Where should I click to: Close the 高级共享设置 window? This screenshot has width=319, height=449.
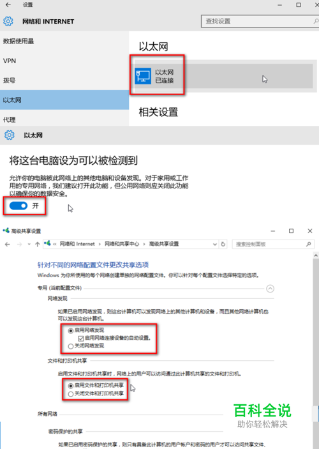point(310,231)
